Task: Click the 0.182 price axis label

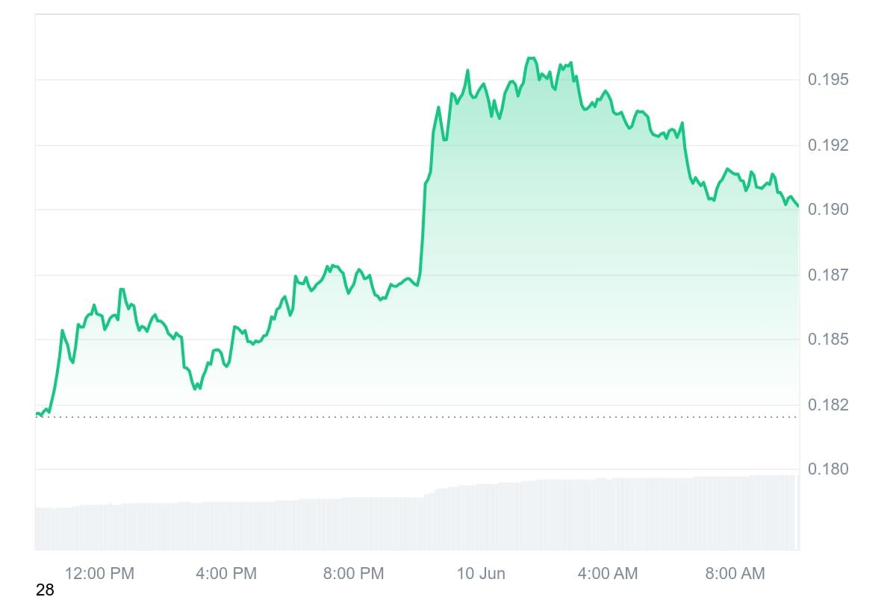Action: 828,405
